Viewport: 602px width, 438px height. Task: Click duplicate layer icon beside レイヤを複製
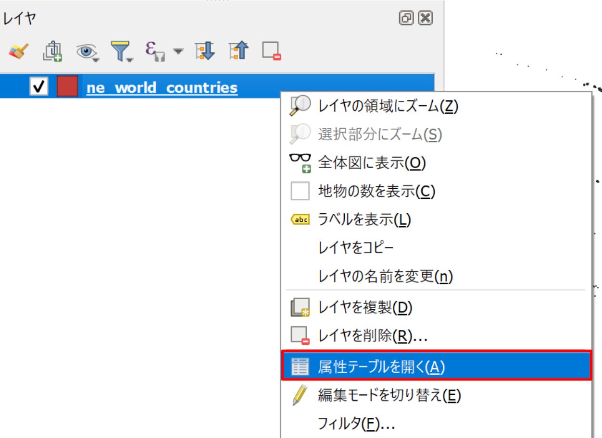pyautogui.click(x=301, y=308)
